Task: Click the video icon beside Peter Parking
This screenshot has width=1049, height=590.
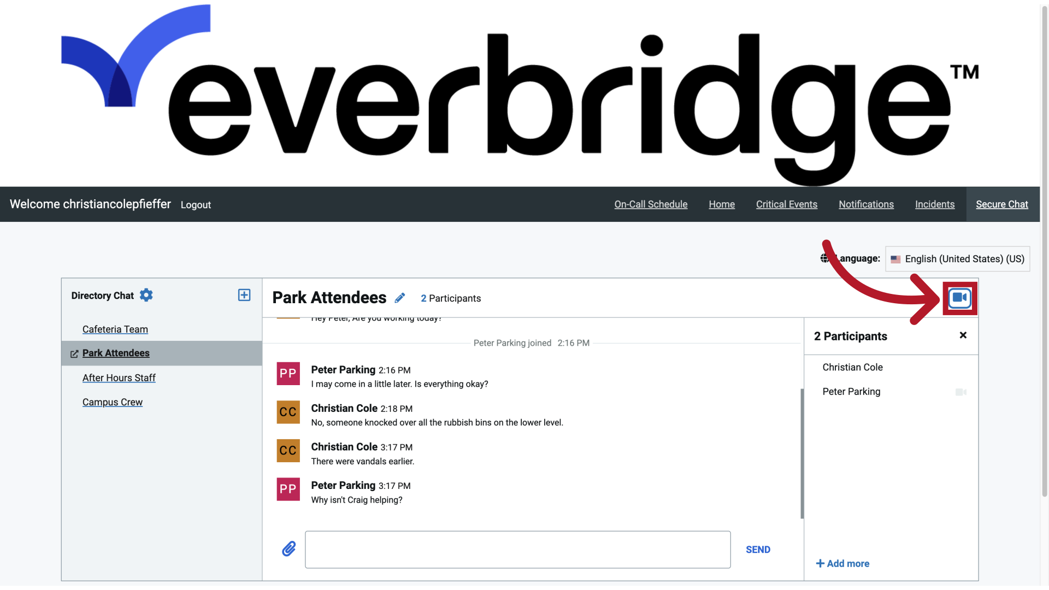Action: pos(961,392)
